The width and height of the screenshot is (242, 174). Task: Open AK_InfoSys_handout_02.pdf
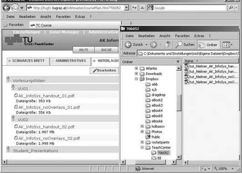[46, 127]
